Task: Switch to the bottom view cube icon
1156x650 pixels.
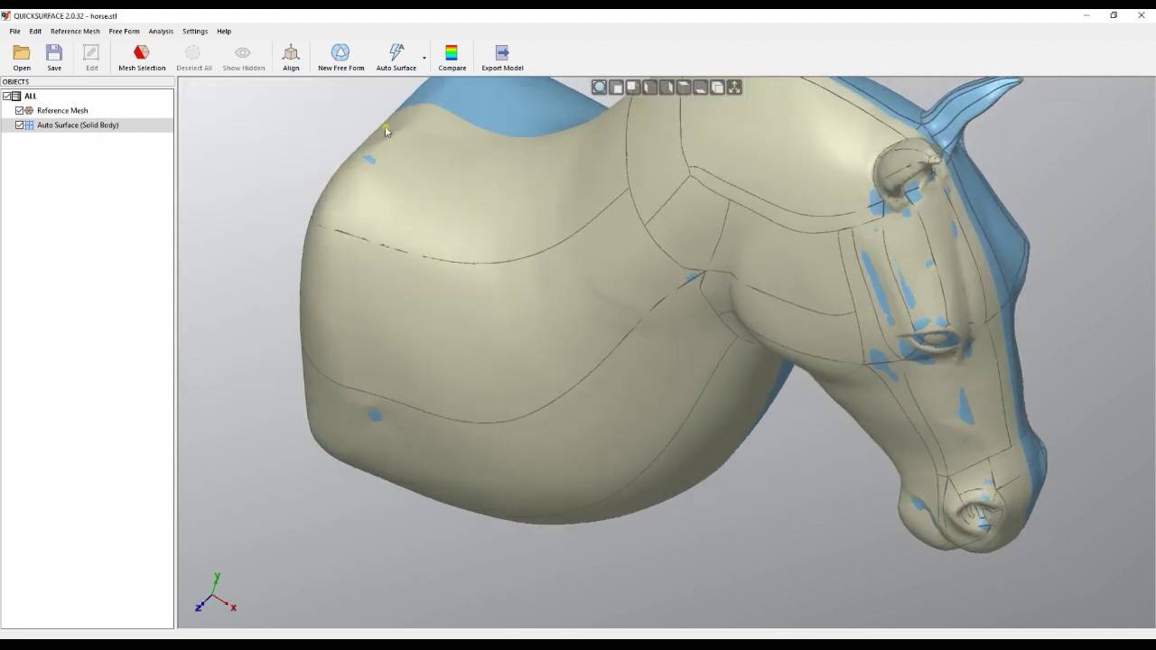Action: pyautogui.click(x=701, y=88)
